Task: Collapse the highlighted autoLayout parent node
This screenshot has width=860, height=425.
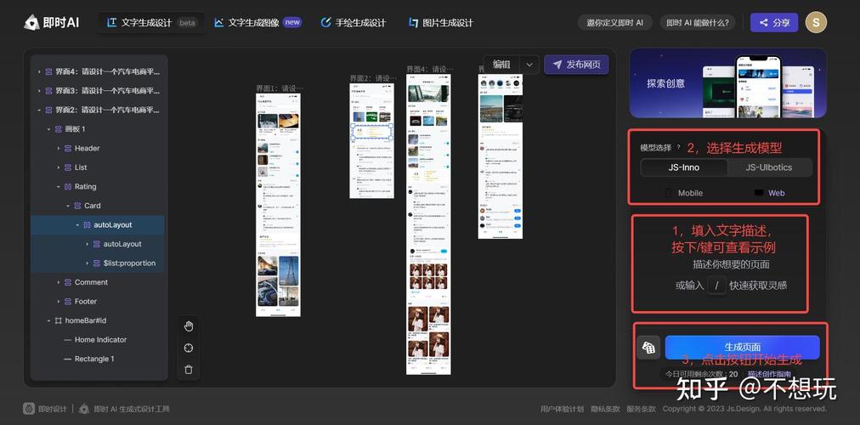Action: pos(77,225)
